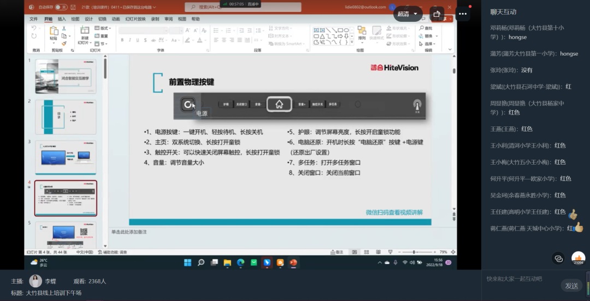Screen dimensions: 590x301
Task: Click the Save disk icon in title bar
Action: [x=73, y=7]
